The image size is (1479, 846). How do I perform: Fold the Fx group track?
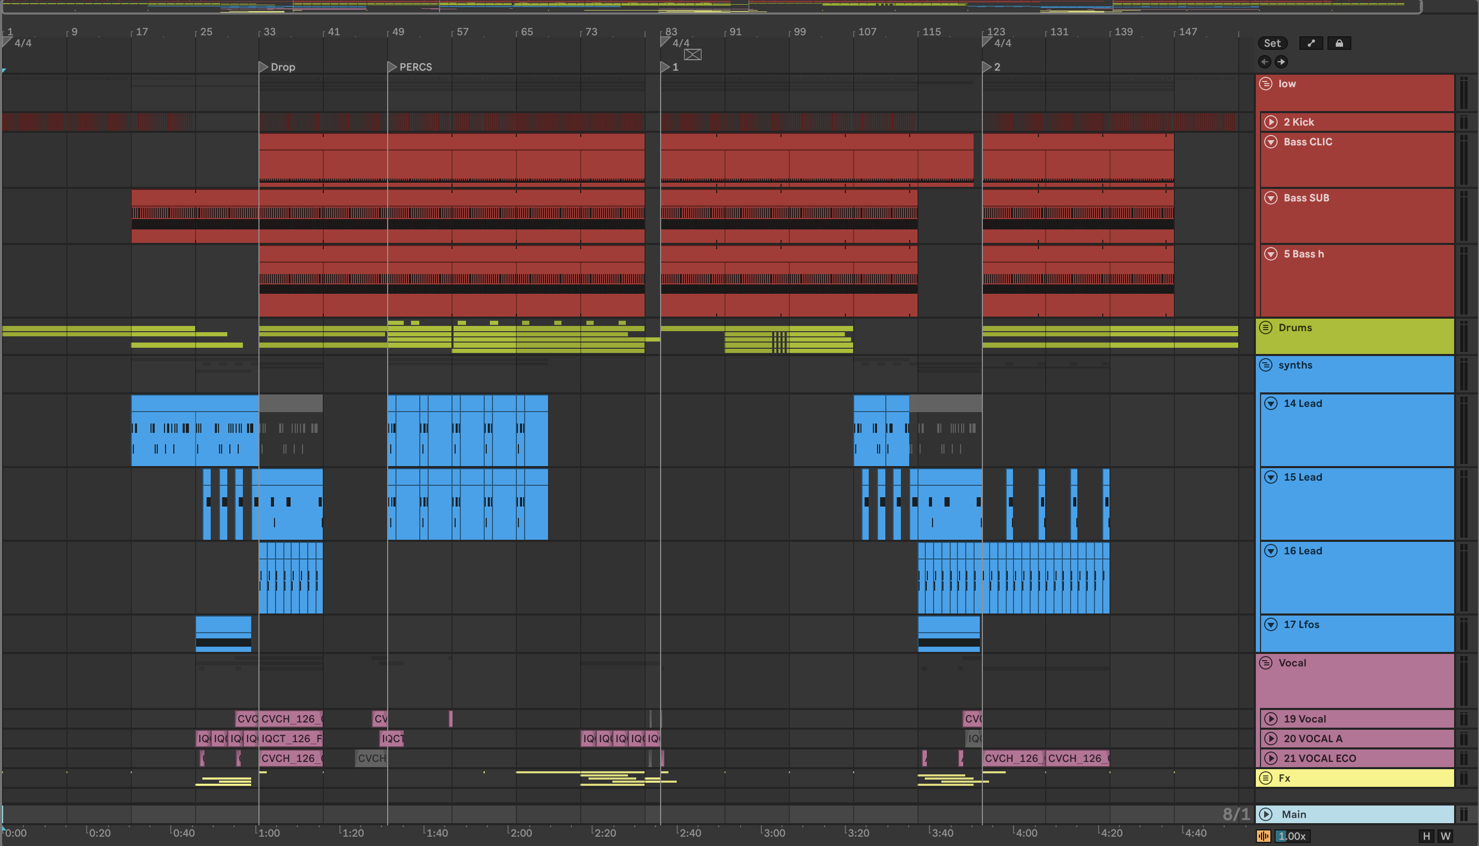pos(1266,778)
